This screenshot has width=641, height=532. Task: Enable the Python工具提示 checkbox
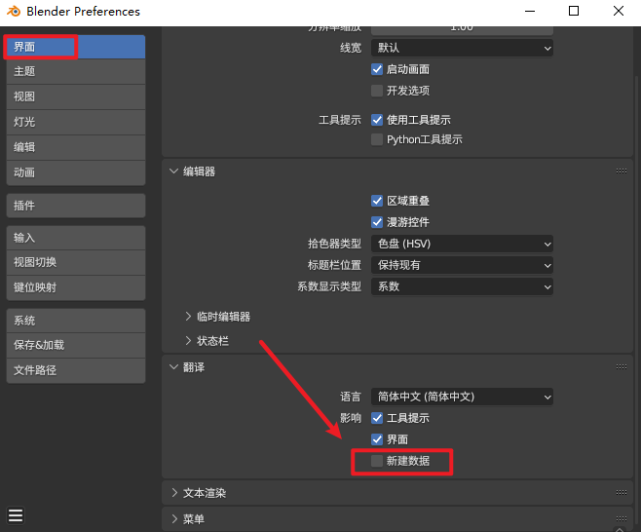(377, 140)
